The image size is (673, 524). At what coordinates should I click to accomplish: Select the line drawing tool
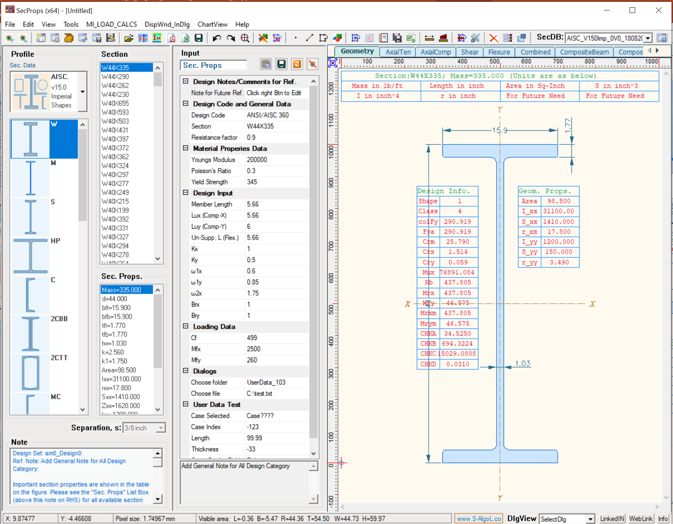309,38
